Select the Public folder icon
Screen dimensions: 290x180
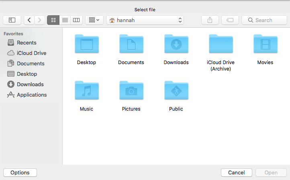[x=176, y=91]
